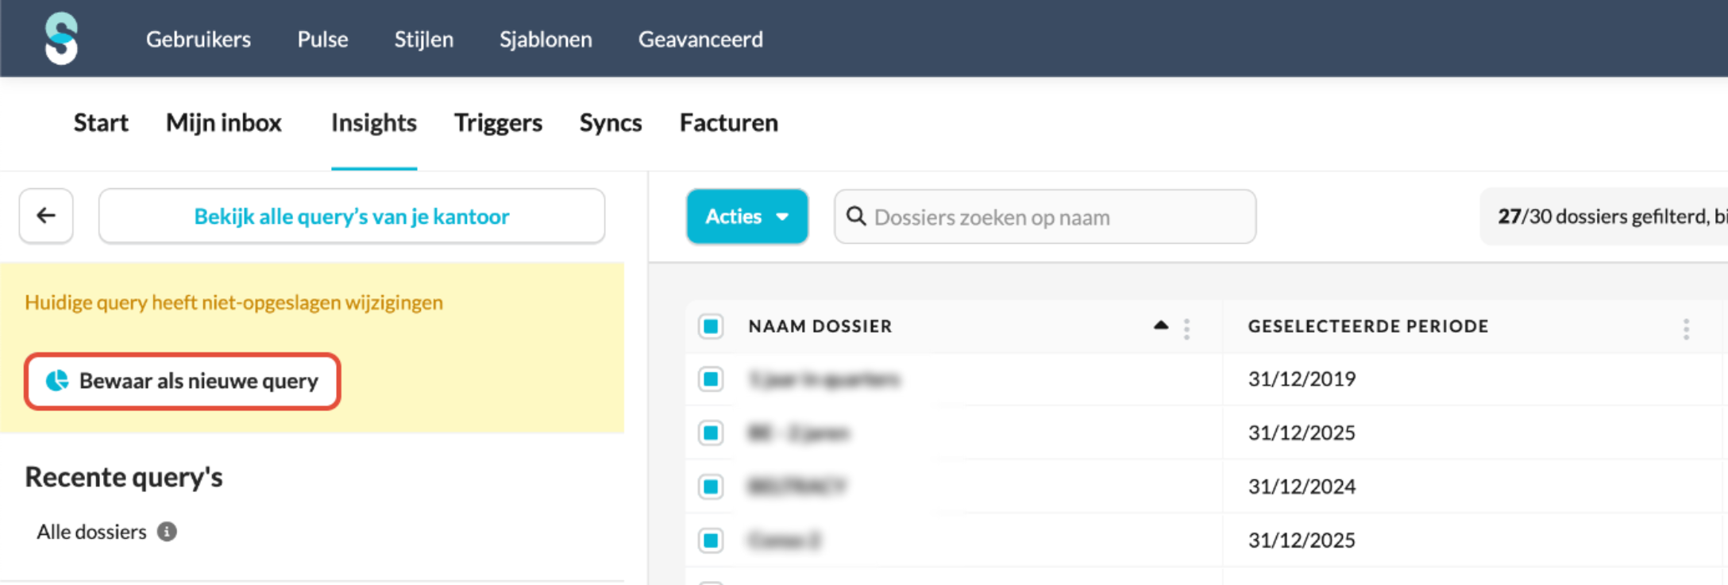The width and height of the screenshot is (1728, 585).
Task: Open the Pulse menu
Action: click(x=322, y=39)
